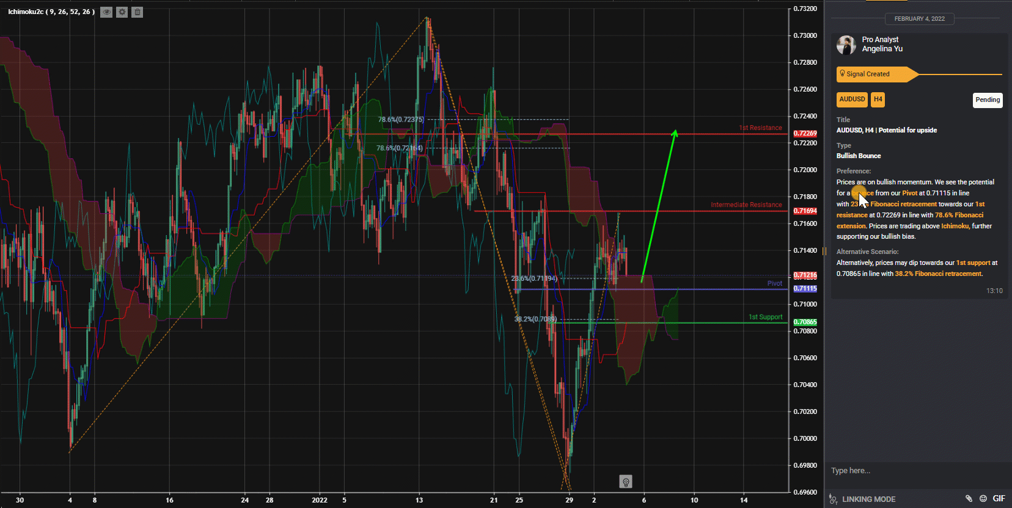The width and height of the screenshot is (1012, 508).
Task: Select the '1st Support' line label
Action: [x=766, y=317]
